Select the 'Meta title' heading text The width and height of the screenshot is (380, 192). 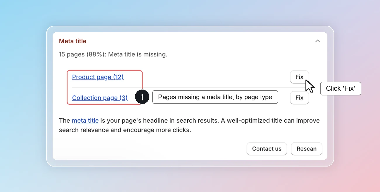(72, 41)
